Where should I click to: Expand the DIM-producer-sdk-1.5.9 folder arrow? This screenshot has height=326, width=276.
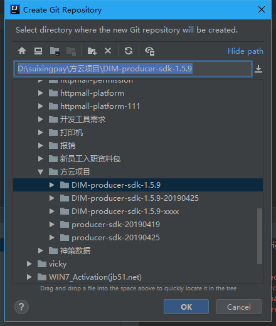point(51,185)
